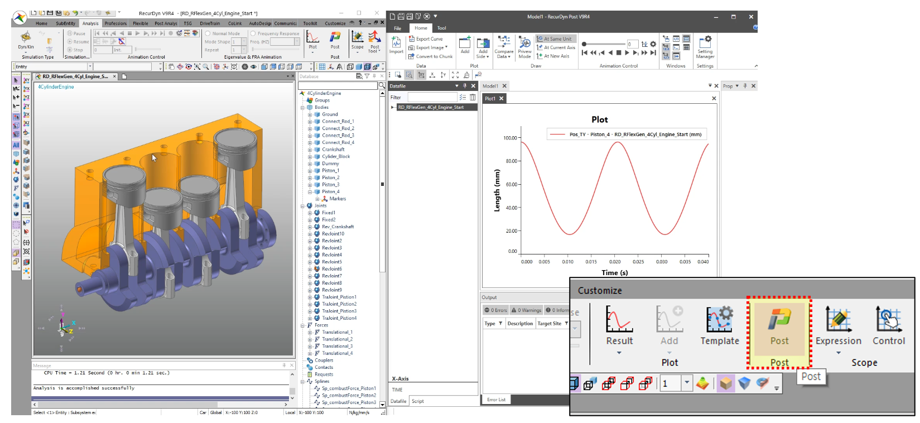Screen dimensions: 920x423
Task: Expand RD_RFlexGen_4Cyl_Engine_Start datafile node
Action: [393, 107]
